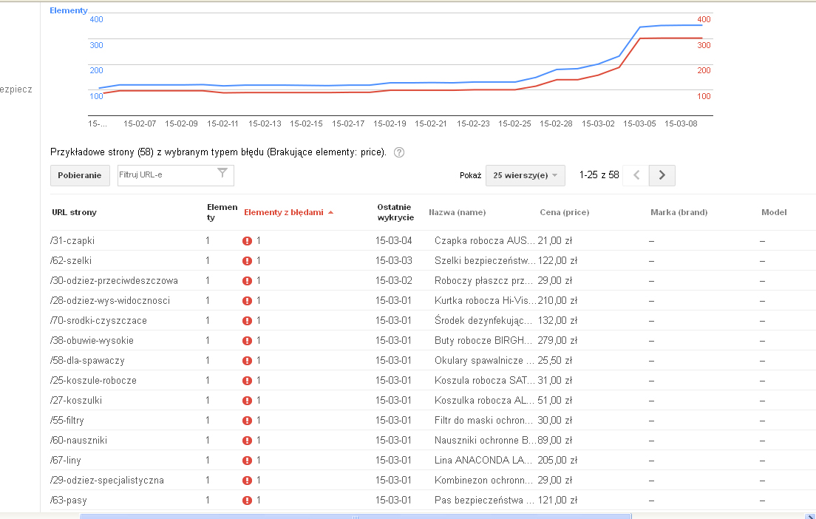
Task: Open the /58-dla-spawaczy URL row
Action: coord(88,361)
